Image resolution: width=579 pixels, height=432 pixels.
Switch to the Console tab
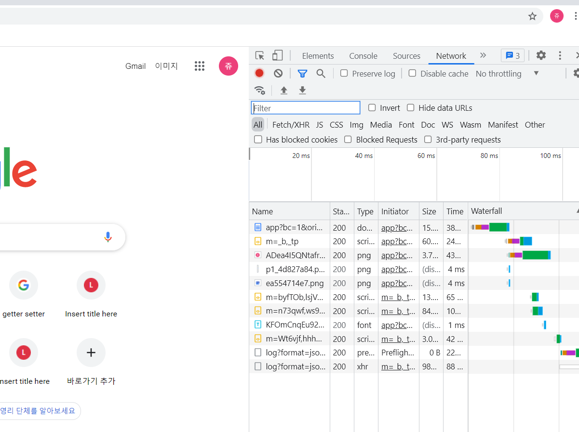[363, 56]
